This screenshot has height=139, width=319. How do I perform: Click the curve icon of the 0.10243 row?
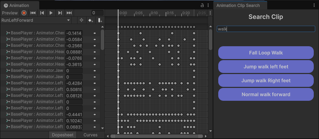8,121
